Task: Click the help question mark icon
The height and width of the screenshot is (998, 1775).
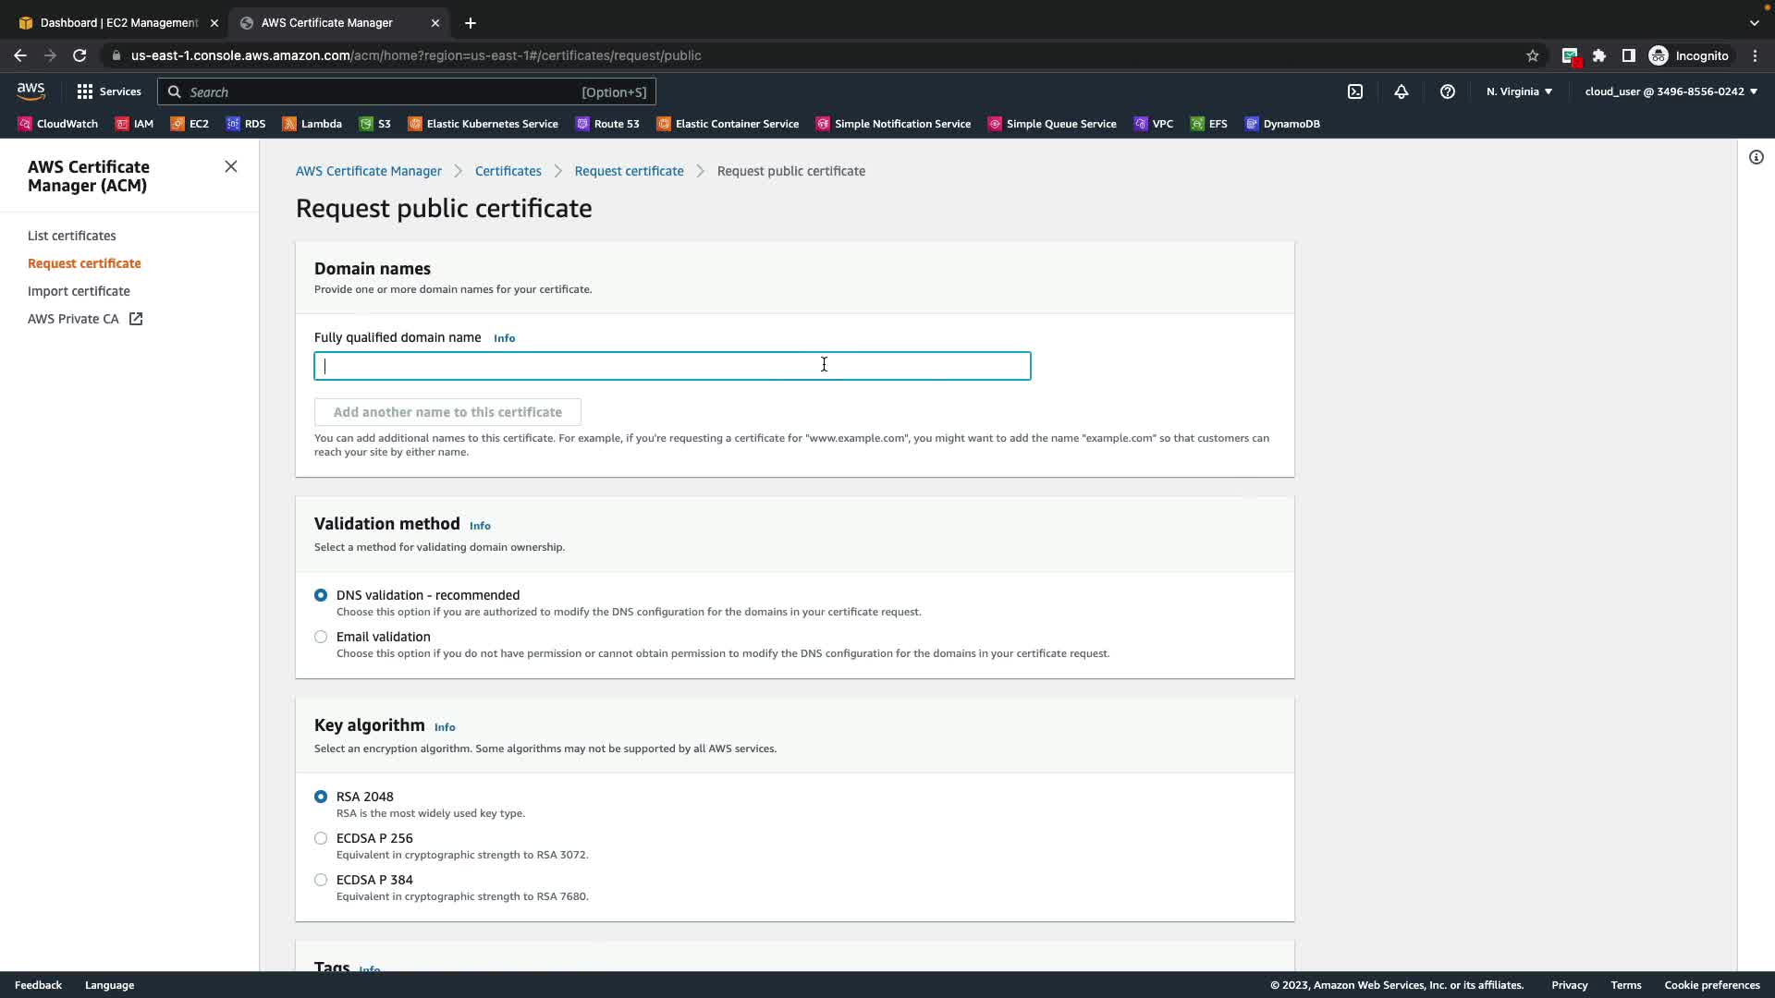Action: click(1448, 91)
